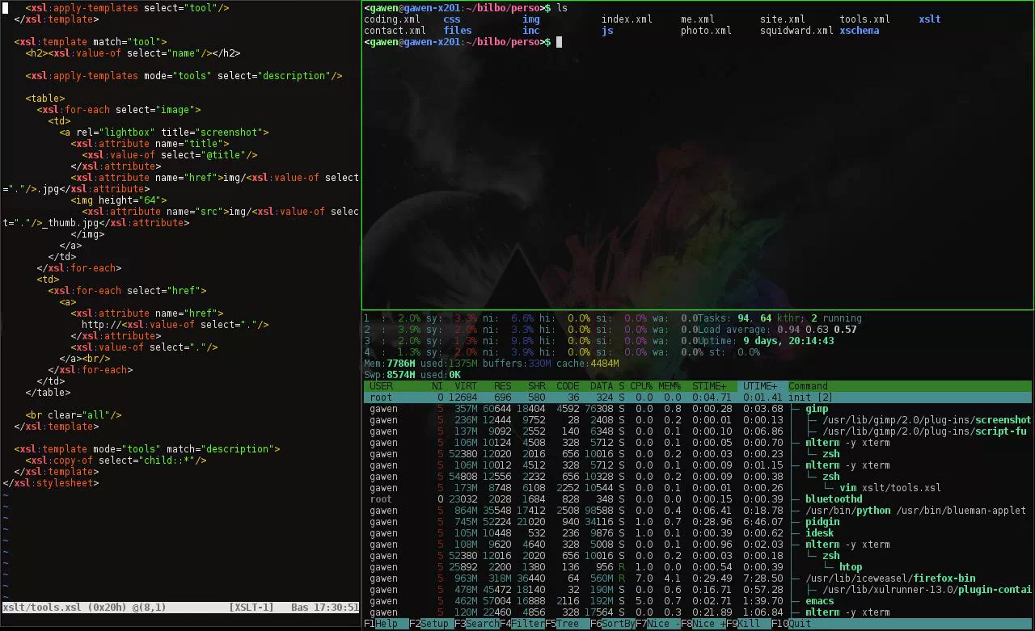Sort by the CPU% column header
The height and width of the screenshot is (631, 1035).
coord(641,386)
